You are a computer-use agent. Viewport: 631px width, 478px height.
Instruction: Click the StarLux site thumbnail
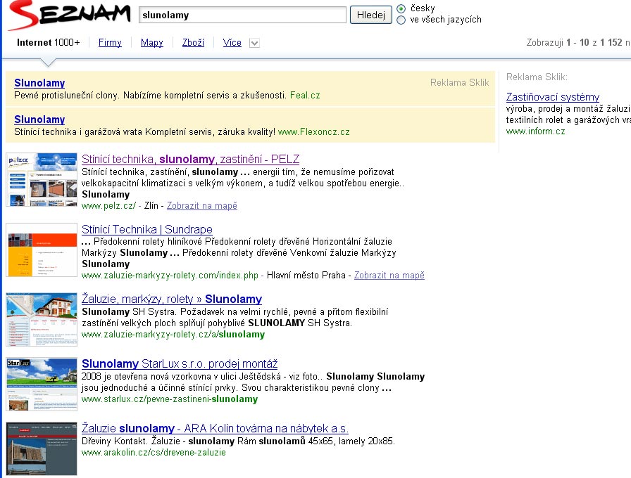42,384
